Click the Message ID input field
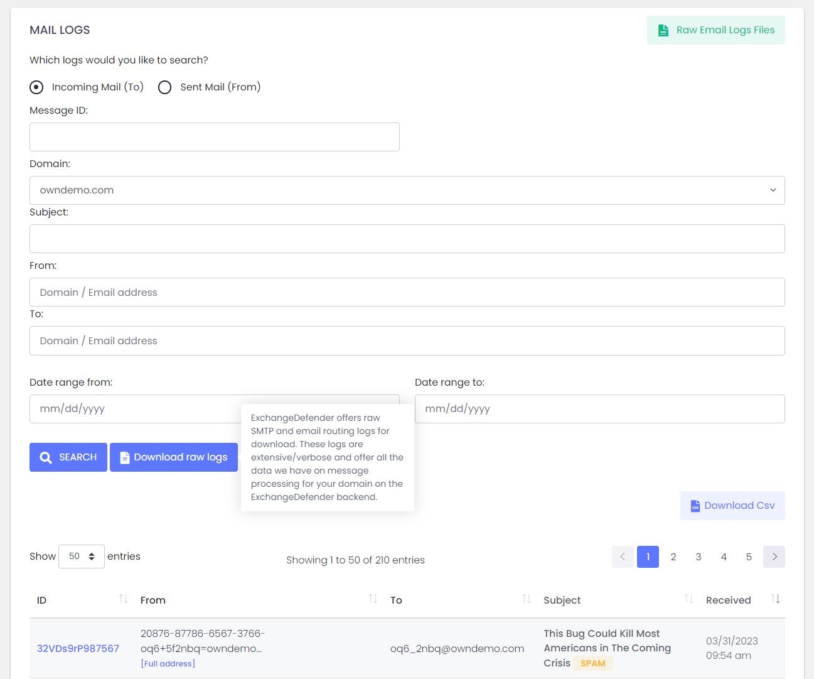The height and width of the screenshot is (679, 814). tap(214, 137)
